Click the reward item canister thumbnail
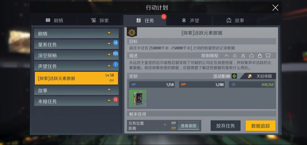The height and width of the screenshot is (145, 307). pos(138,98)
